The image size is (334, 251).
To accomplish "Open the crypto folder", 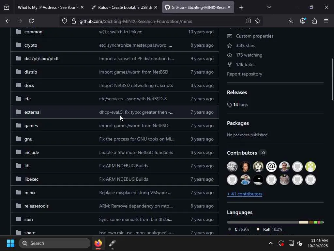I will tap(31, 45).
